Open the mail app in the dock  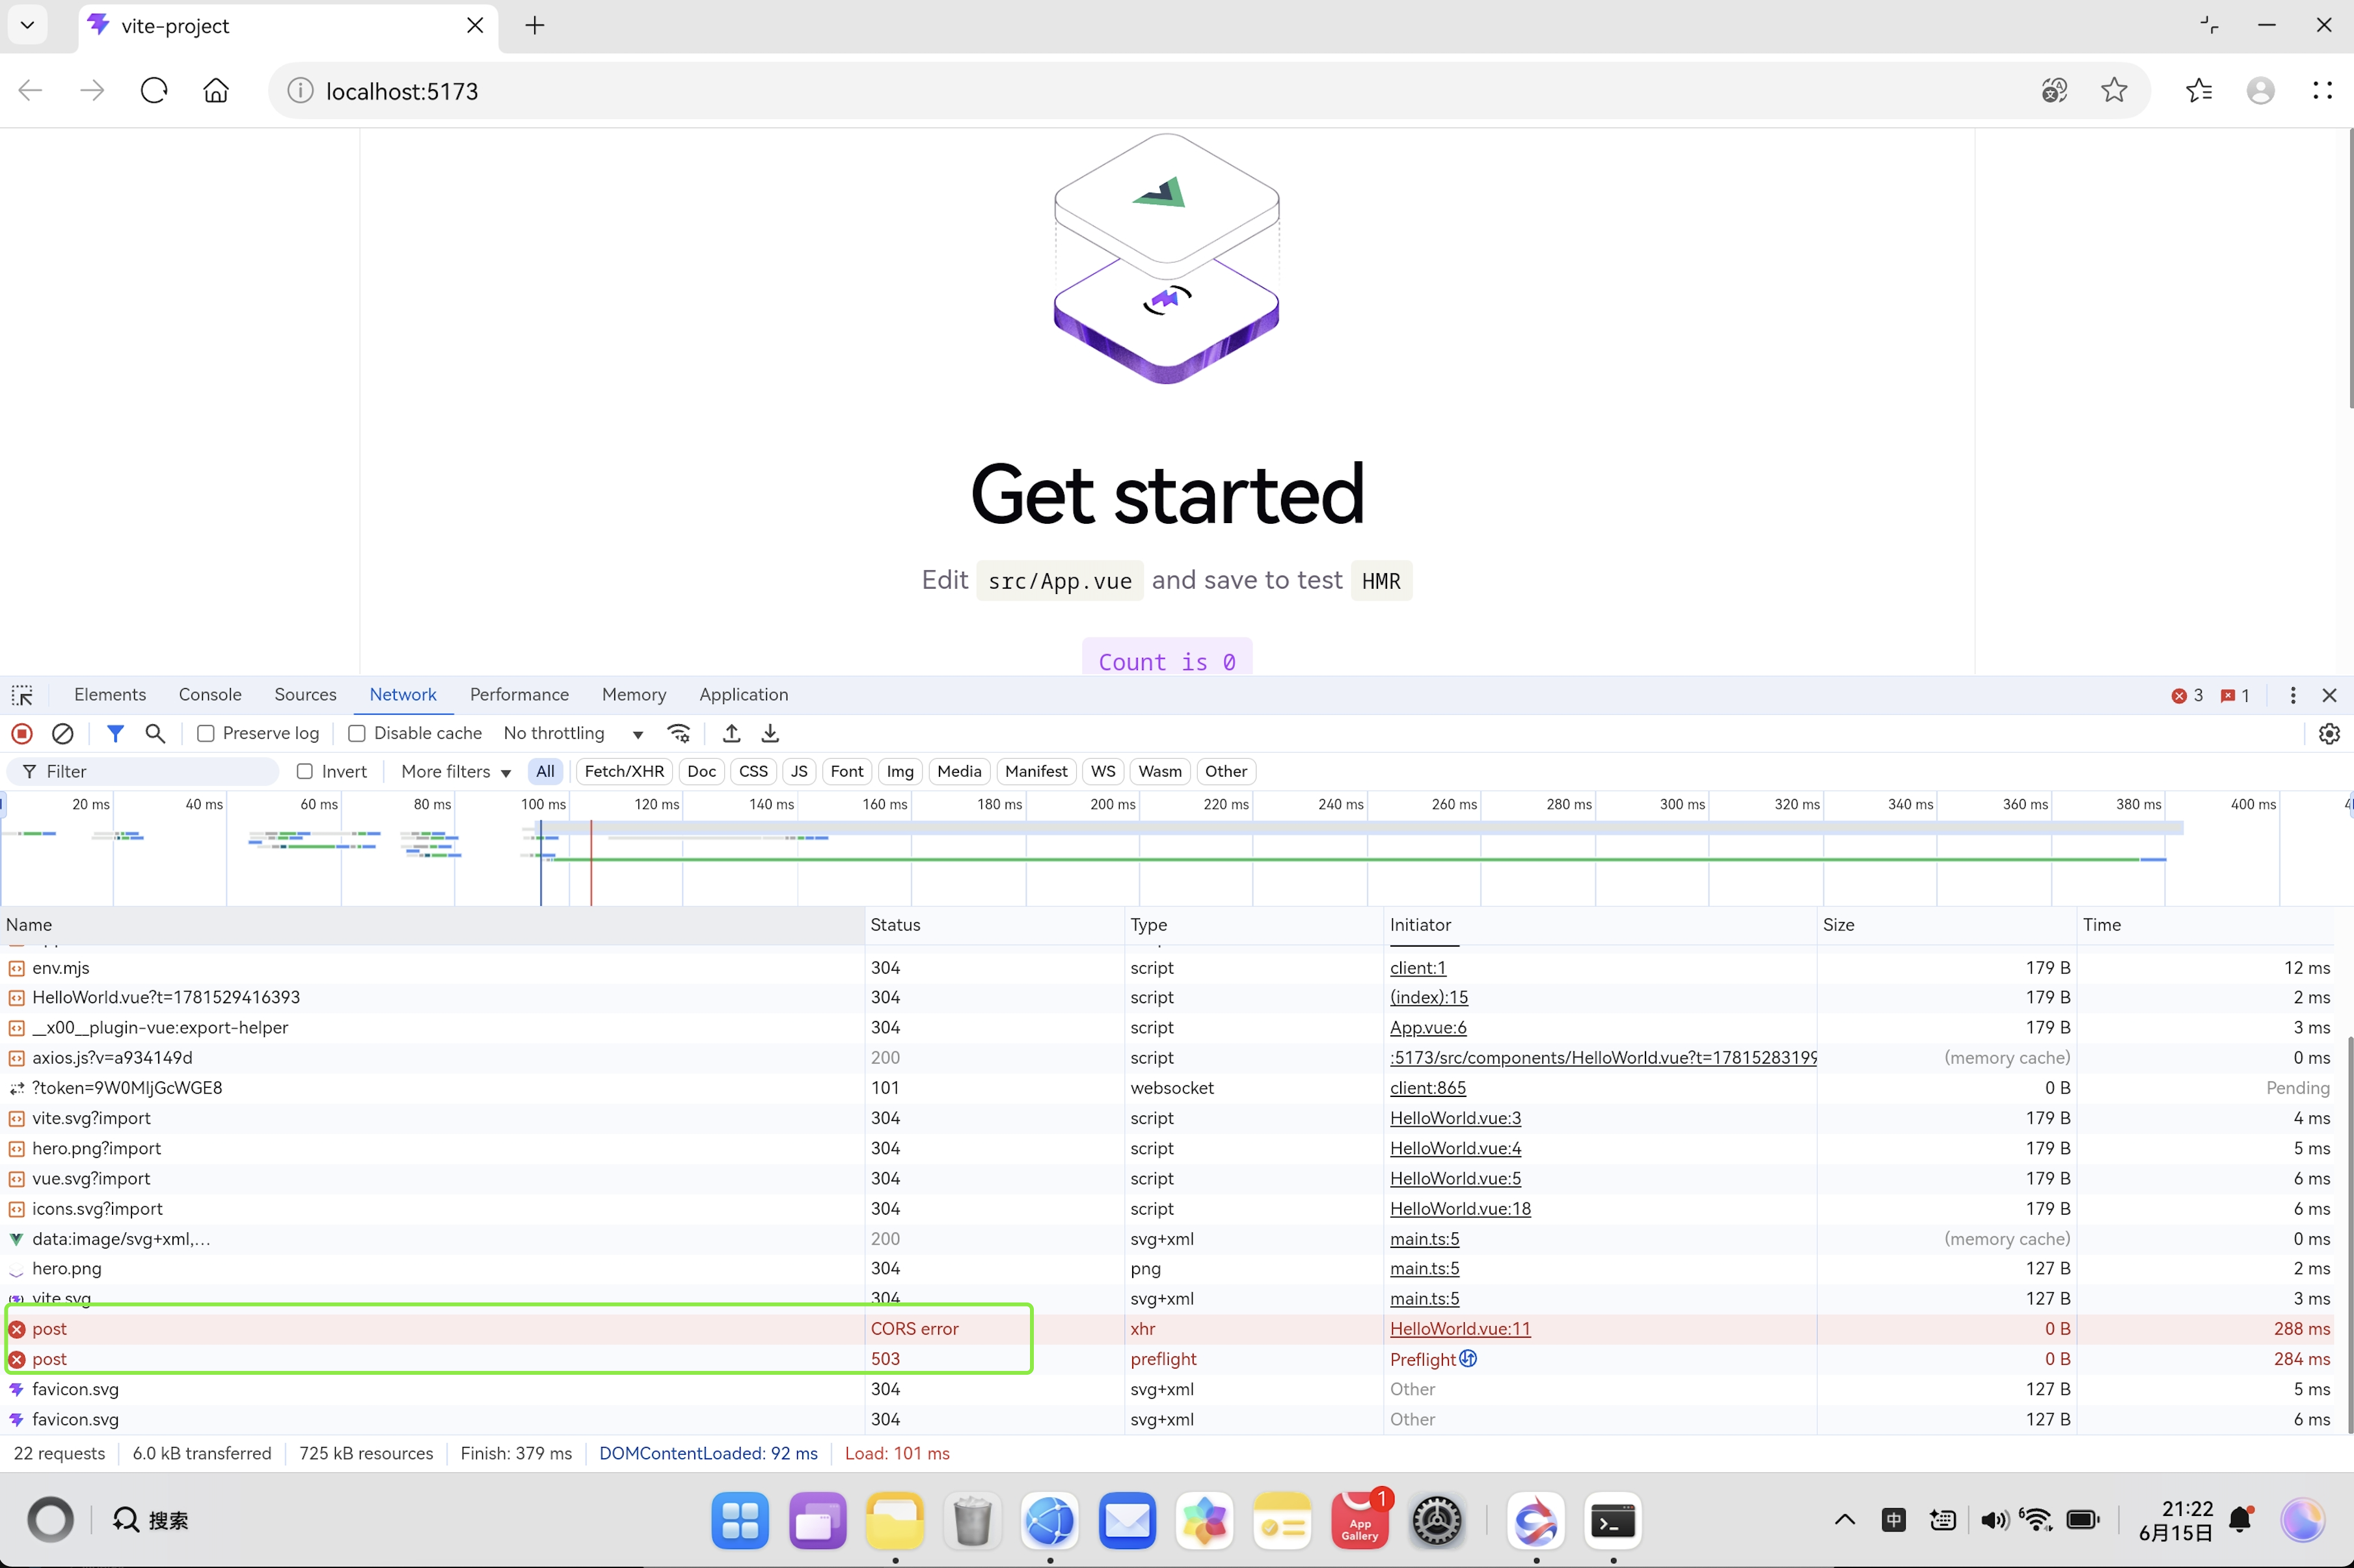(x=1127, y=1521)
